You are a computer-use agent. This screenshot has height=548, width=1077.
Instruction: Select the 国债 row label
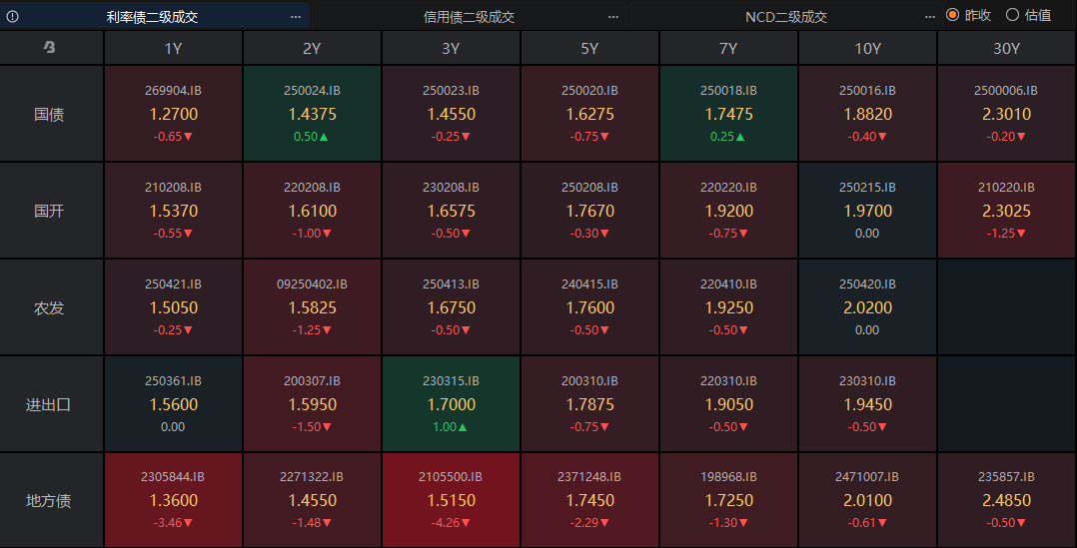49,114
